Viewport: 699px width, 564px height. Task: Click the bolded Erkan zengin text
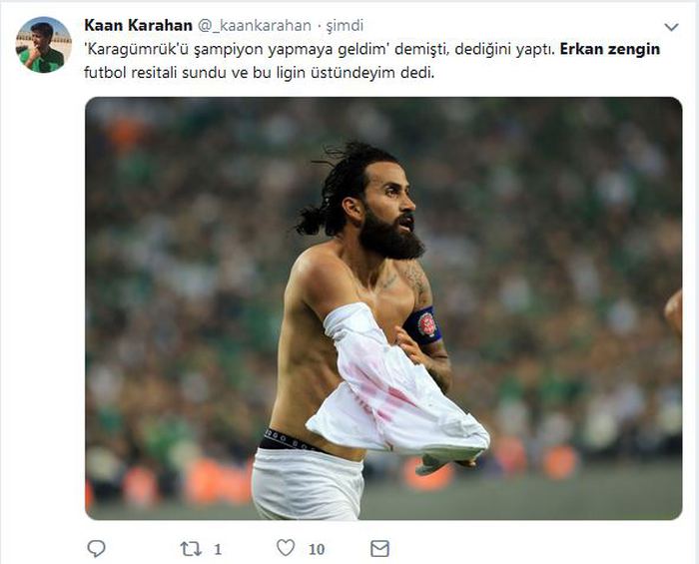pyautogui.click(x=610, y=49)
